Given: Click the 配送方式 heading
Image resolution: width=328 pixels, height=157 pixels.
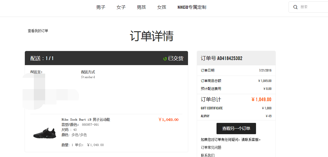Looking at the screenshot, I should coord(88,72).
